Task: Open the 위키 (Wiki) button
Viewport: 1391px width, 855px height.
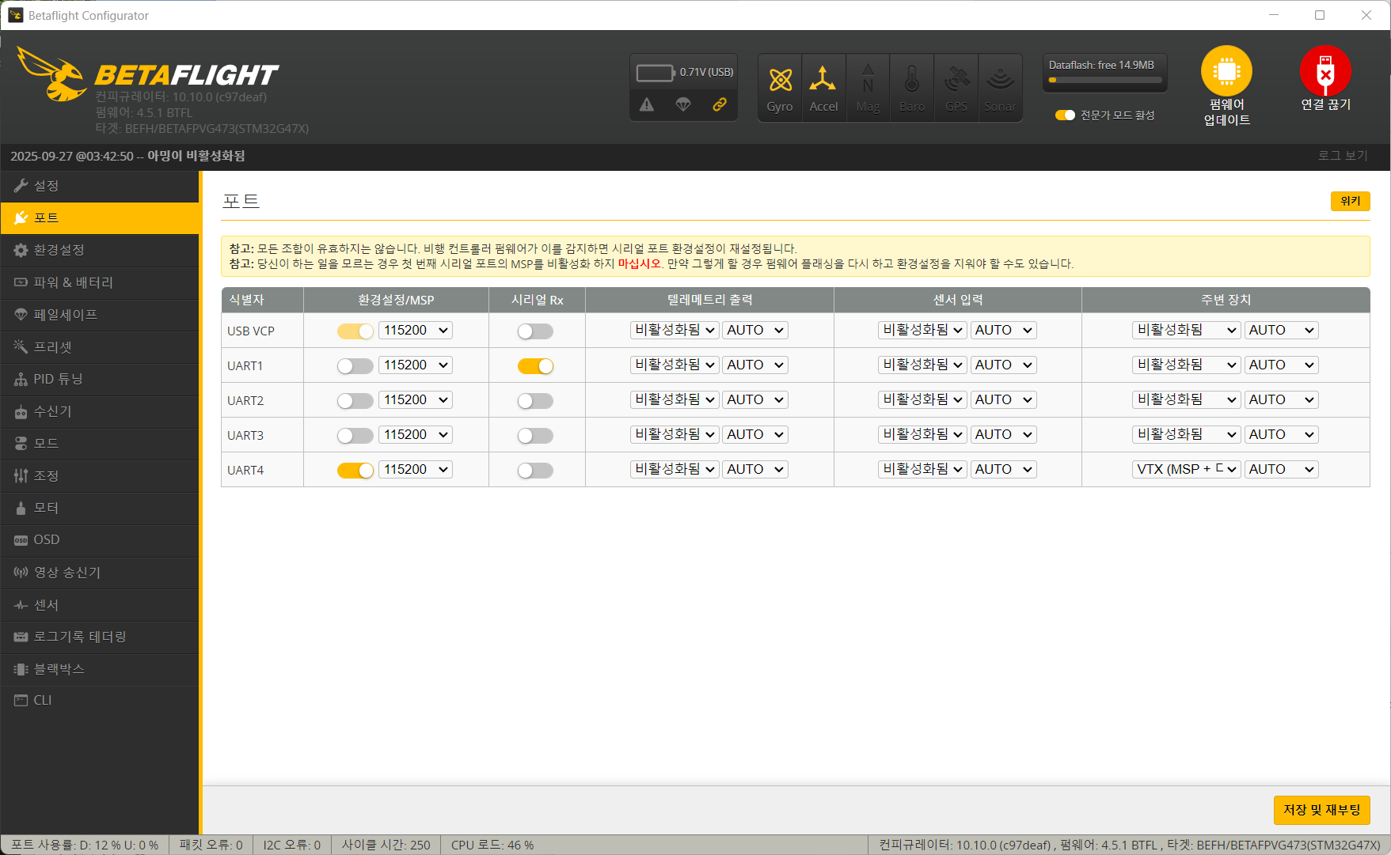Action: (x=1350, y=201)
